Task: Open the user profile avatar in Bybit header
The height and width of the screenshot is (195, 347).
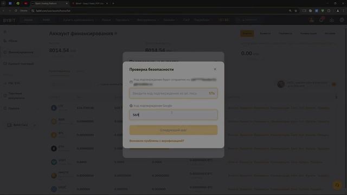Action: 311,20
